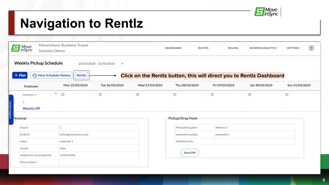Open the SETTINGS menu
This screenshot has height=185, width=329.
(x=293, y=48)
